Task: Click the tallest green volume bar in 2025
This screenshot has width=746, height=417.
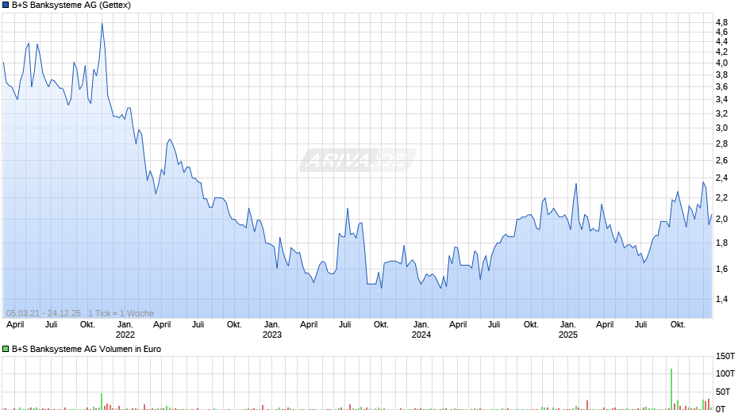Action: (671, 389)
